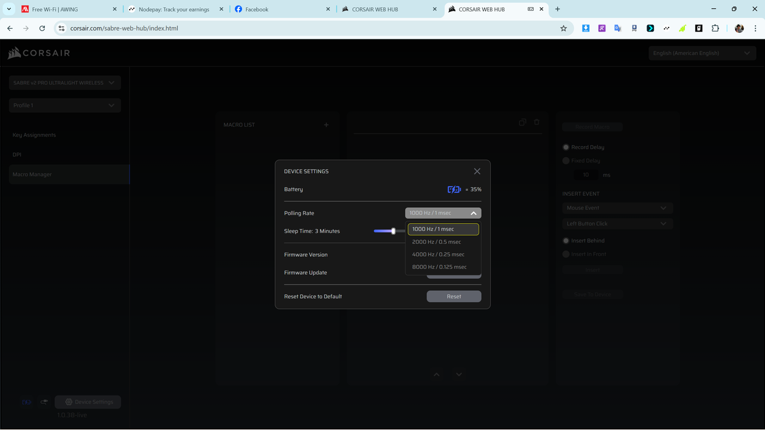Choose 4000 Hz / 0.25 msec option
765x430 pixels.
(443, 254)
